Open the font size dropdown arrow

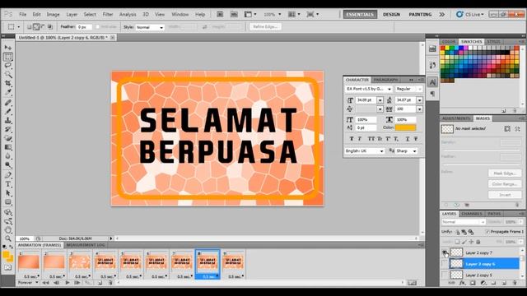[380, 100]
